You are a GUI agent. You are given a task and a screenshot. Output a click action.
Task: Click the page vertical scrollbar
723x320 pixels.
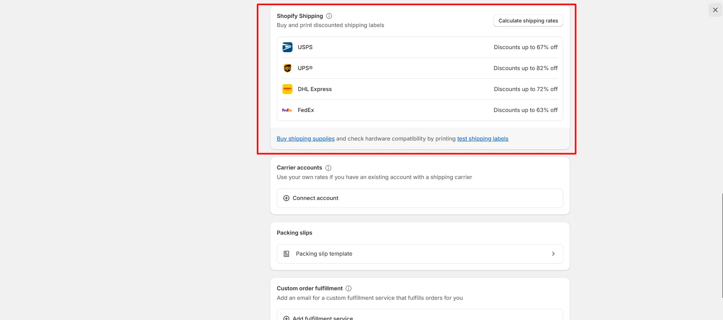point(722,246)
